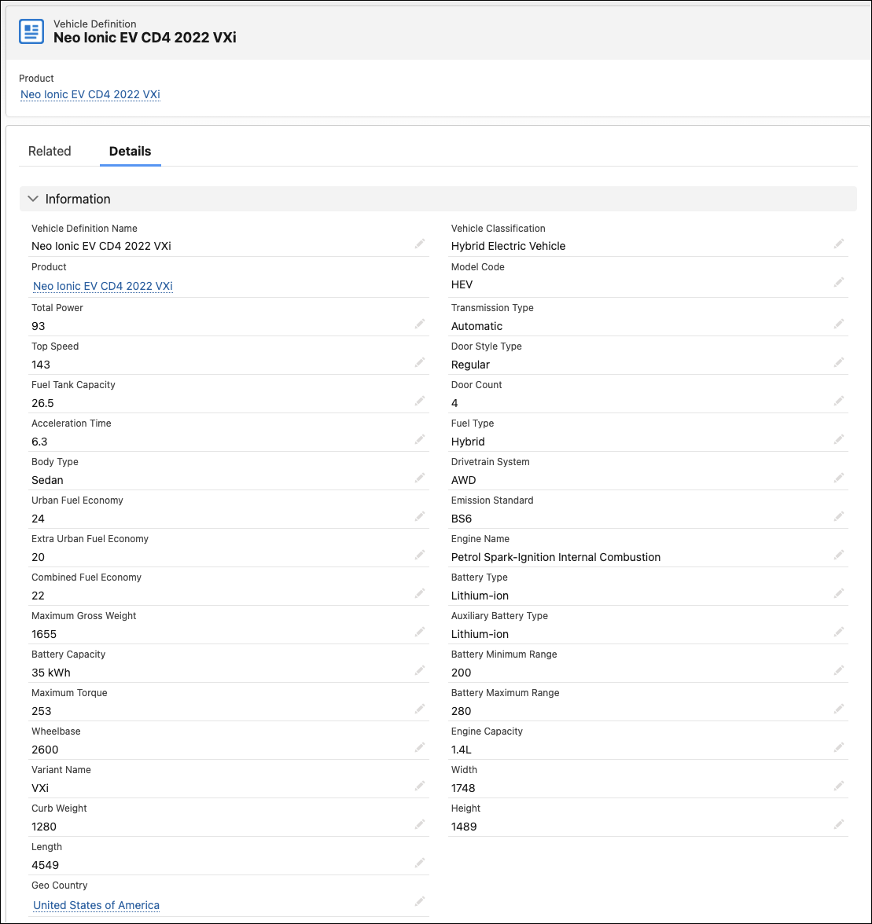Edit Maximum Torque with pencil icon

[x=420, y=709]
